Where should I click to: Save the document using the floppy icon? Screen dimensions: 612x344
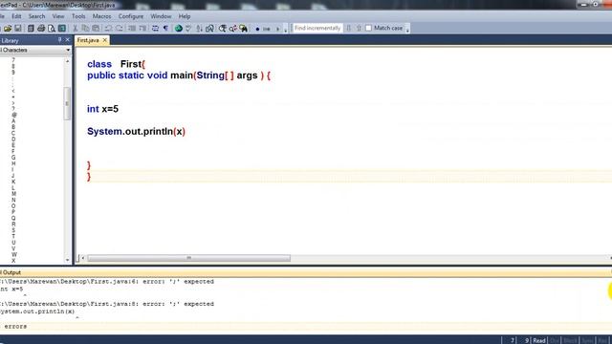point(18,28)
